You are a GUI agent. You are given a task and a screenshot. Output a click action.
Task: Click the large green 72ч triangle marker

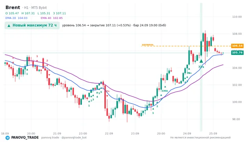tap(201, 61)
